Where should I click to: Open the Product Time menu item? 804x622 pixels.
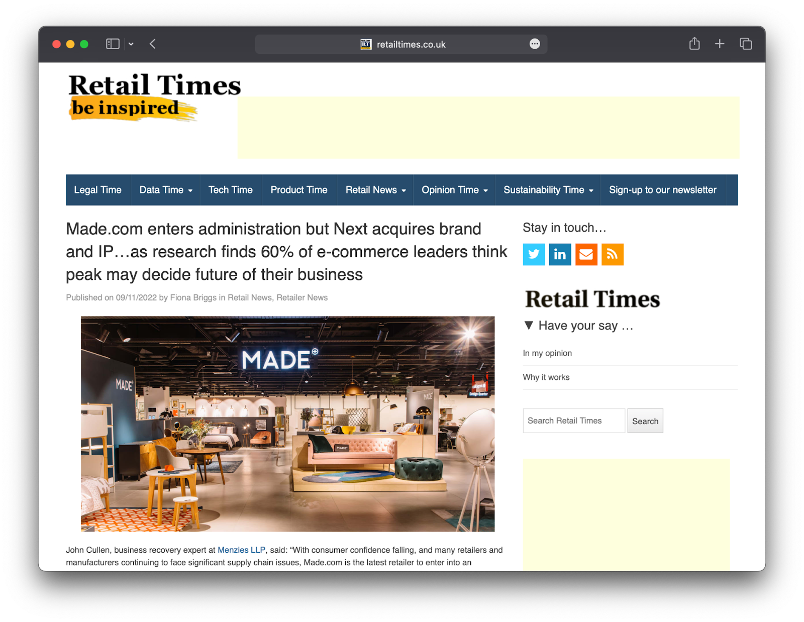(x=299, y=190)
